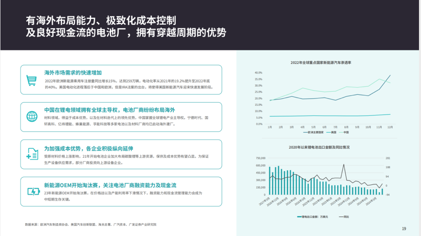421x236 pixels.
Task: Click the globe icon
Action: pos(31,116)
